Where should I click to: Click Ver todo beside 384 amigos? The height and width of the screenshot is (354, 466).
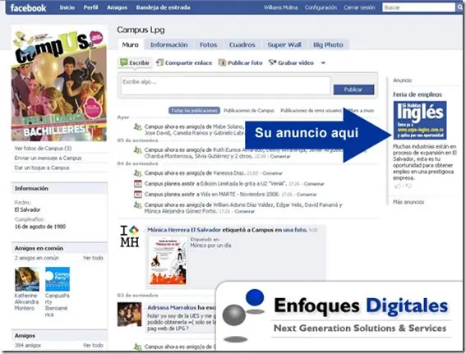93,346
